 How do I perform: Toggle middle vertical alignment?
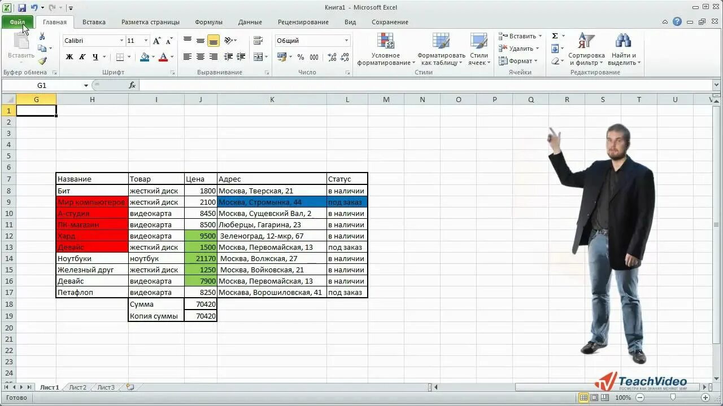(x=201, y=41)
